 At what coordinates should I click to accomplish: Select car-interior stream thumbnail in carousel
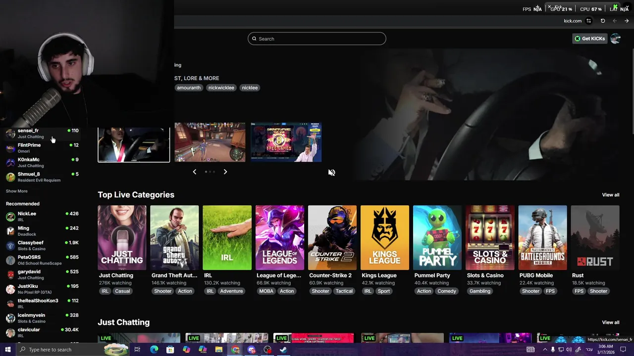pyautogui.click(x=134, y=145)
